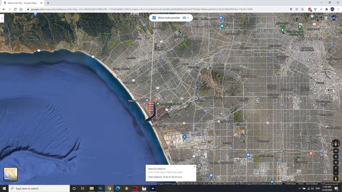Open the Windows Start menu

click(x=4, y=188)
